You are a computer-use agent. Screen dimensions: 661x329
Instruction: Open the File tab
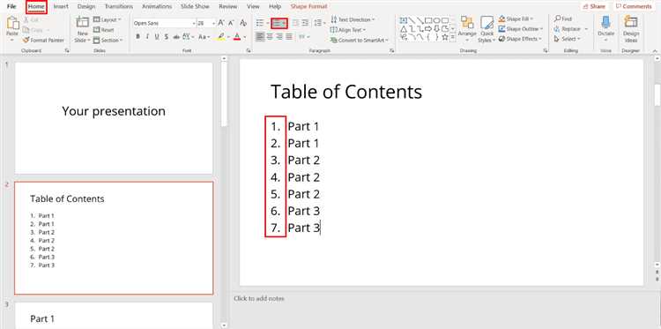[11, 6]
